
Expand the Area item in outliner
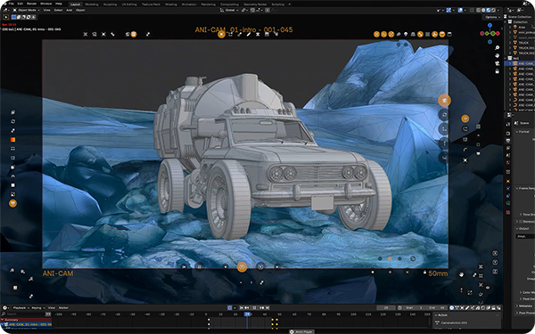[x=510, y=28]
